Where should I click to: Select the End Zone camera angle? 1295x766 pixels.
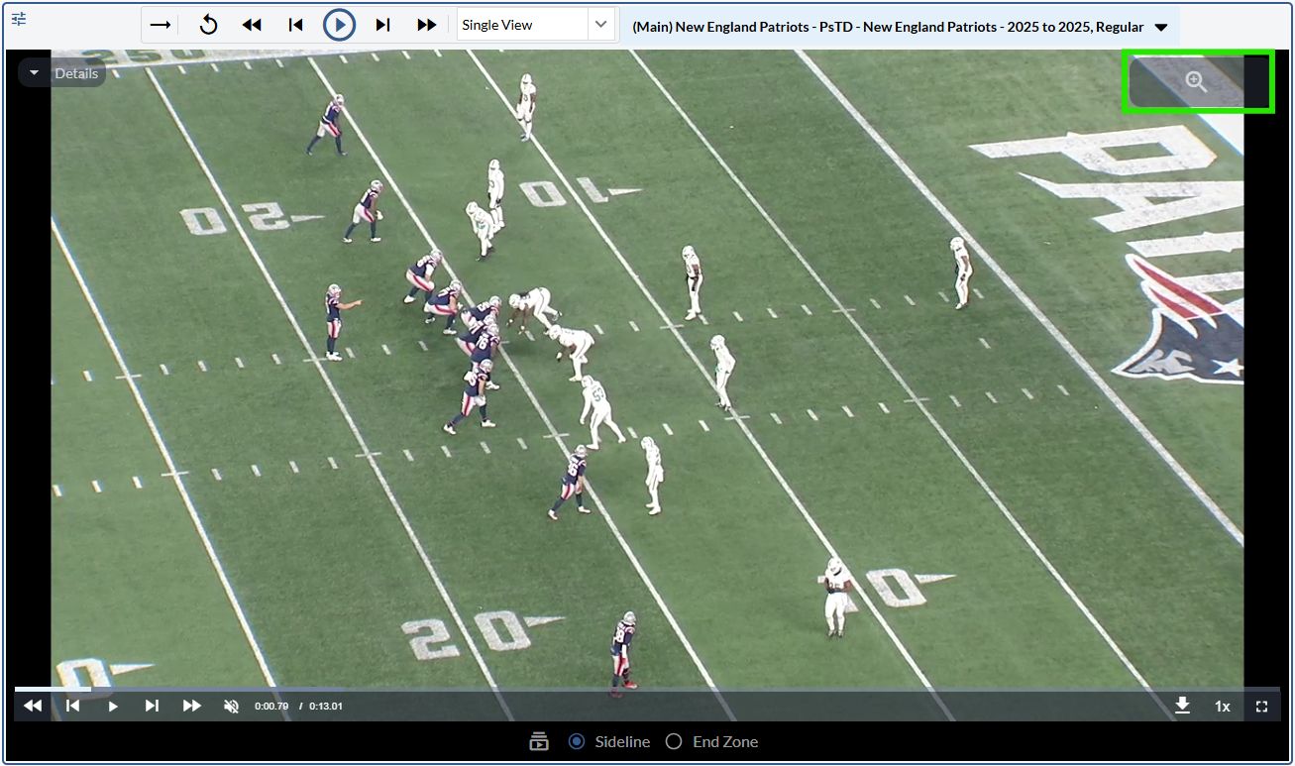[x=674, y=742]
